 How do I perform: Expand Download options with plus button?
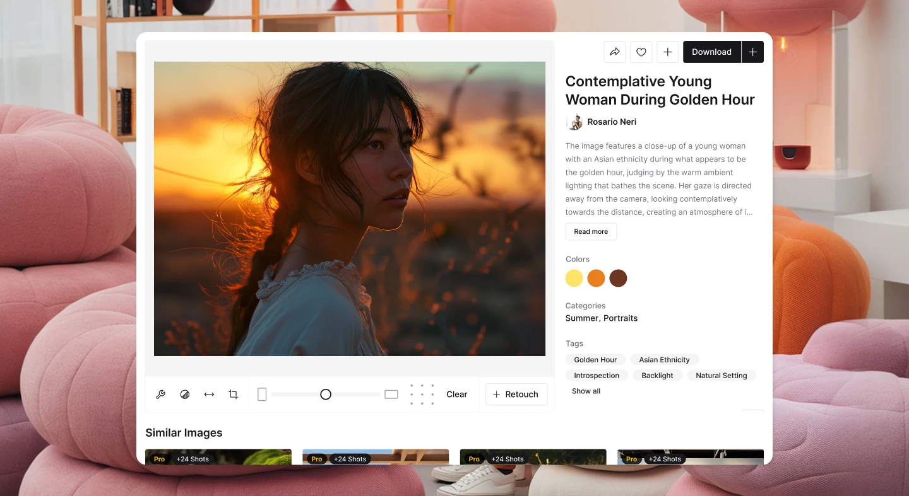(x=752, y=52)
